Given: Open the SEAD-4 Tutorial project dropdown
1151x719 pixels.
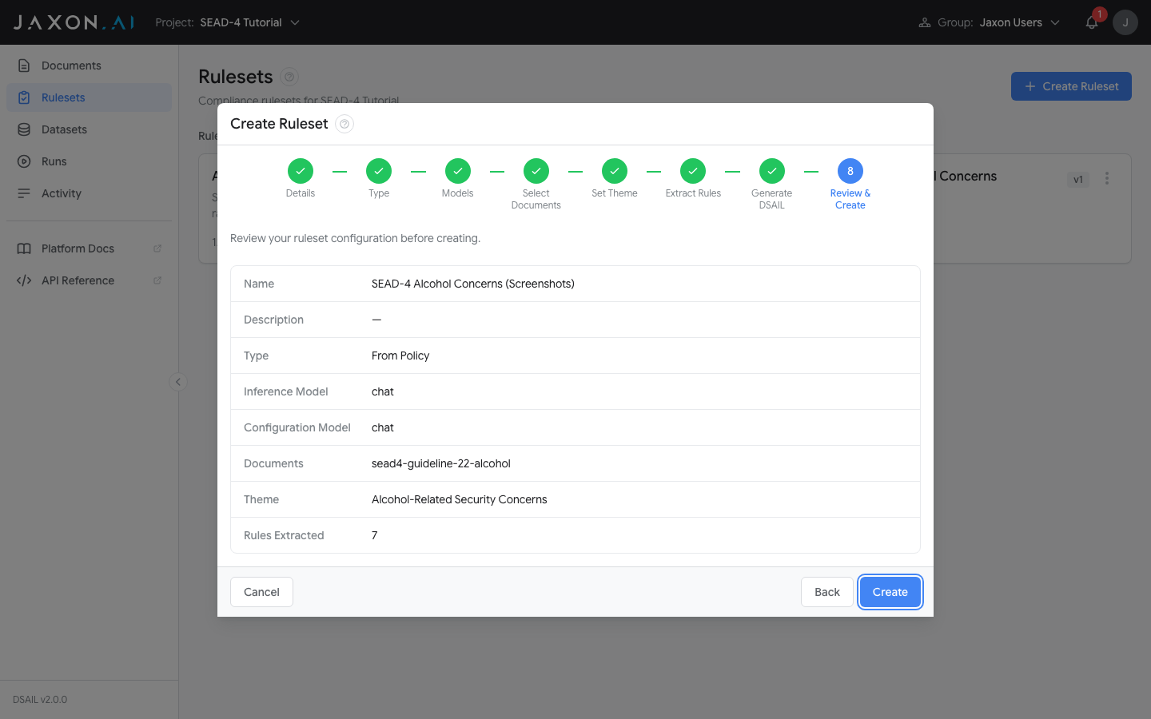Looking at the screenshot, I should pos(250,22).
